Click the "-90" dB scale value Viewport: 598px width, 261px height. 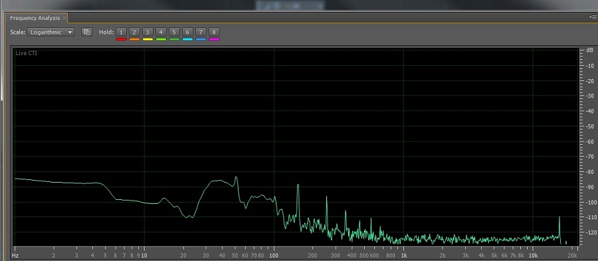pyautogui.click(x=589, y=187)
